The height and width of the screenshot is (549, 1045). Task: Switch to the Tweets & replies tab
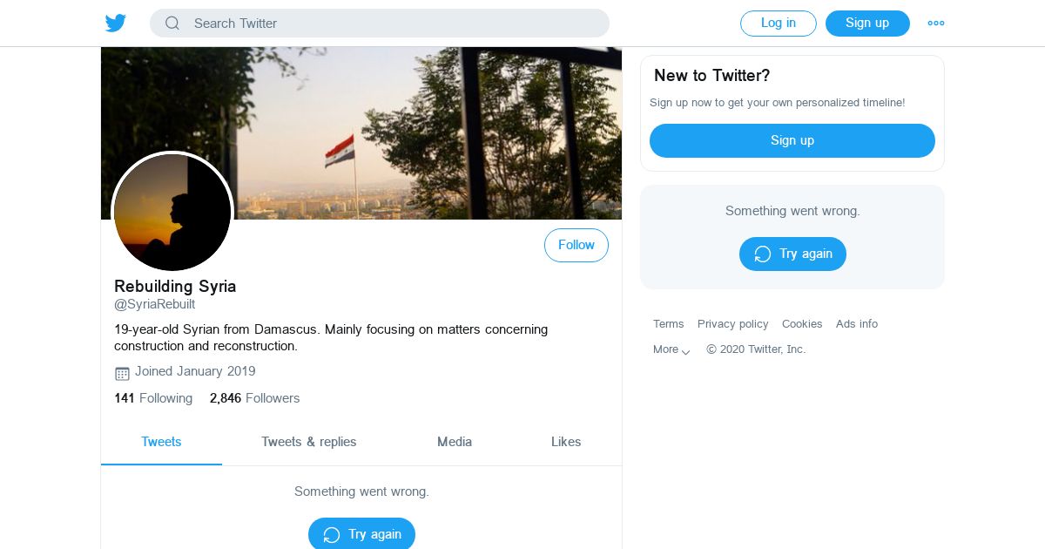coord(309,442)
